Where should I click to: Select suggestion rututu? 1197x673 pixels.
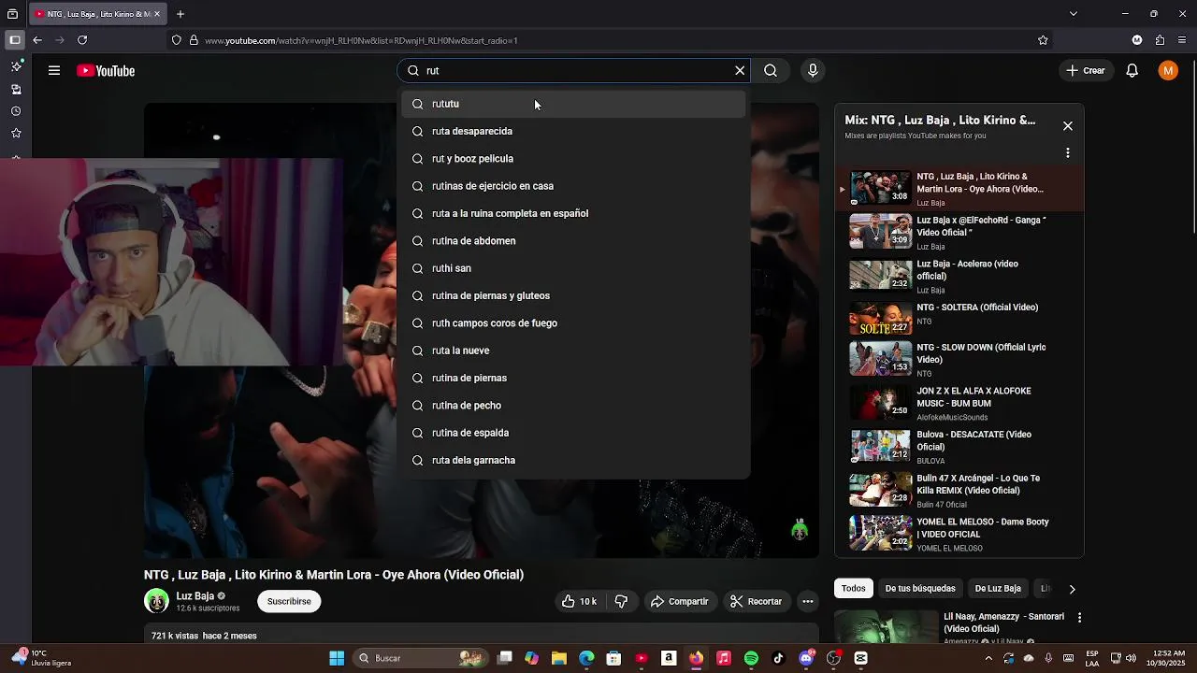[x=573, y=104]
